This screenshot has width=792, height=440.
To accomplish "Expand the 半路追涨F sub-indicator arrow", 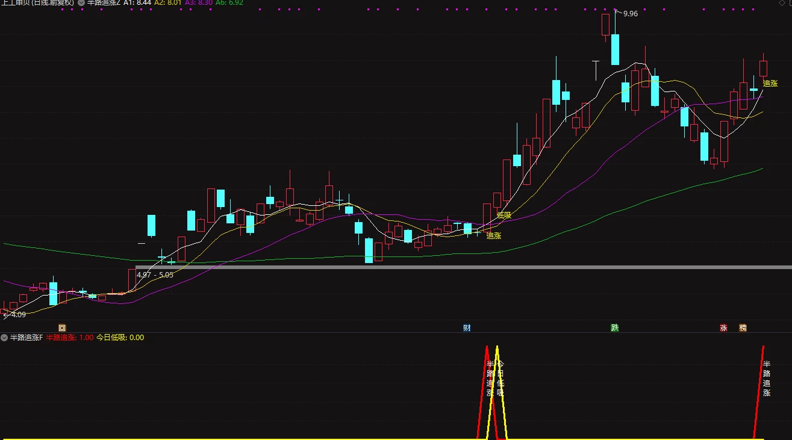I will click(4, 338).
